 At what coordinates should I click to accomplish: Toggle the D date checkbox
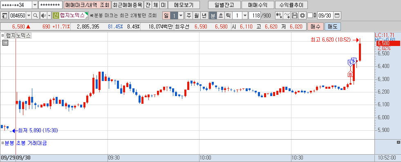[310, 15]
